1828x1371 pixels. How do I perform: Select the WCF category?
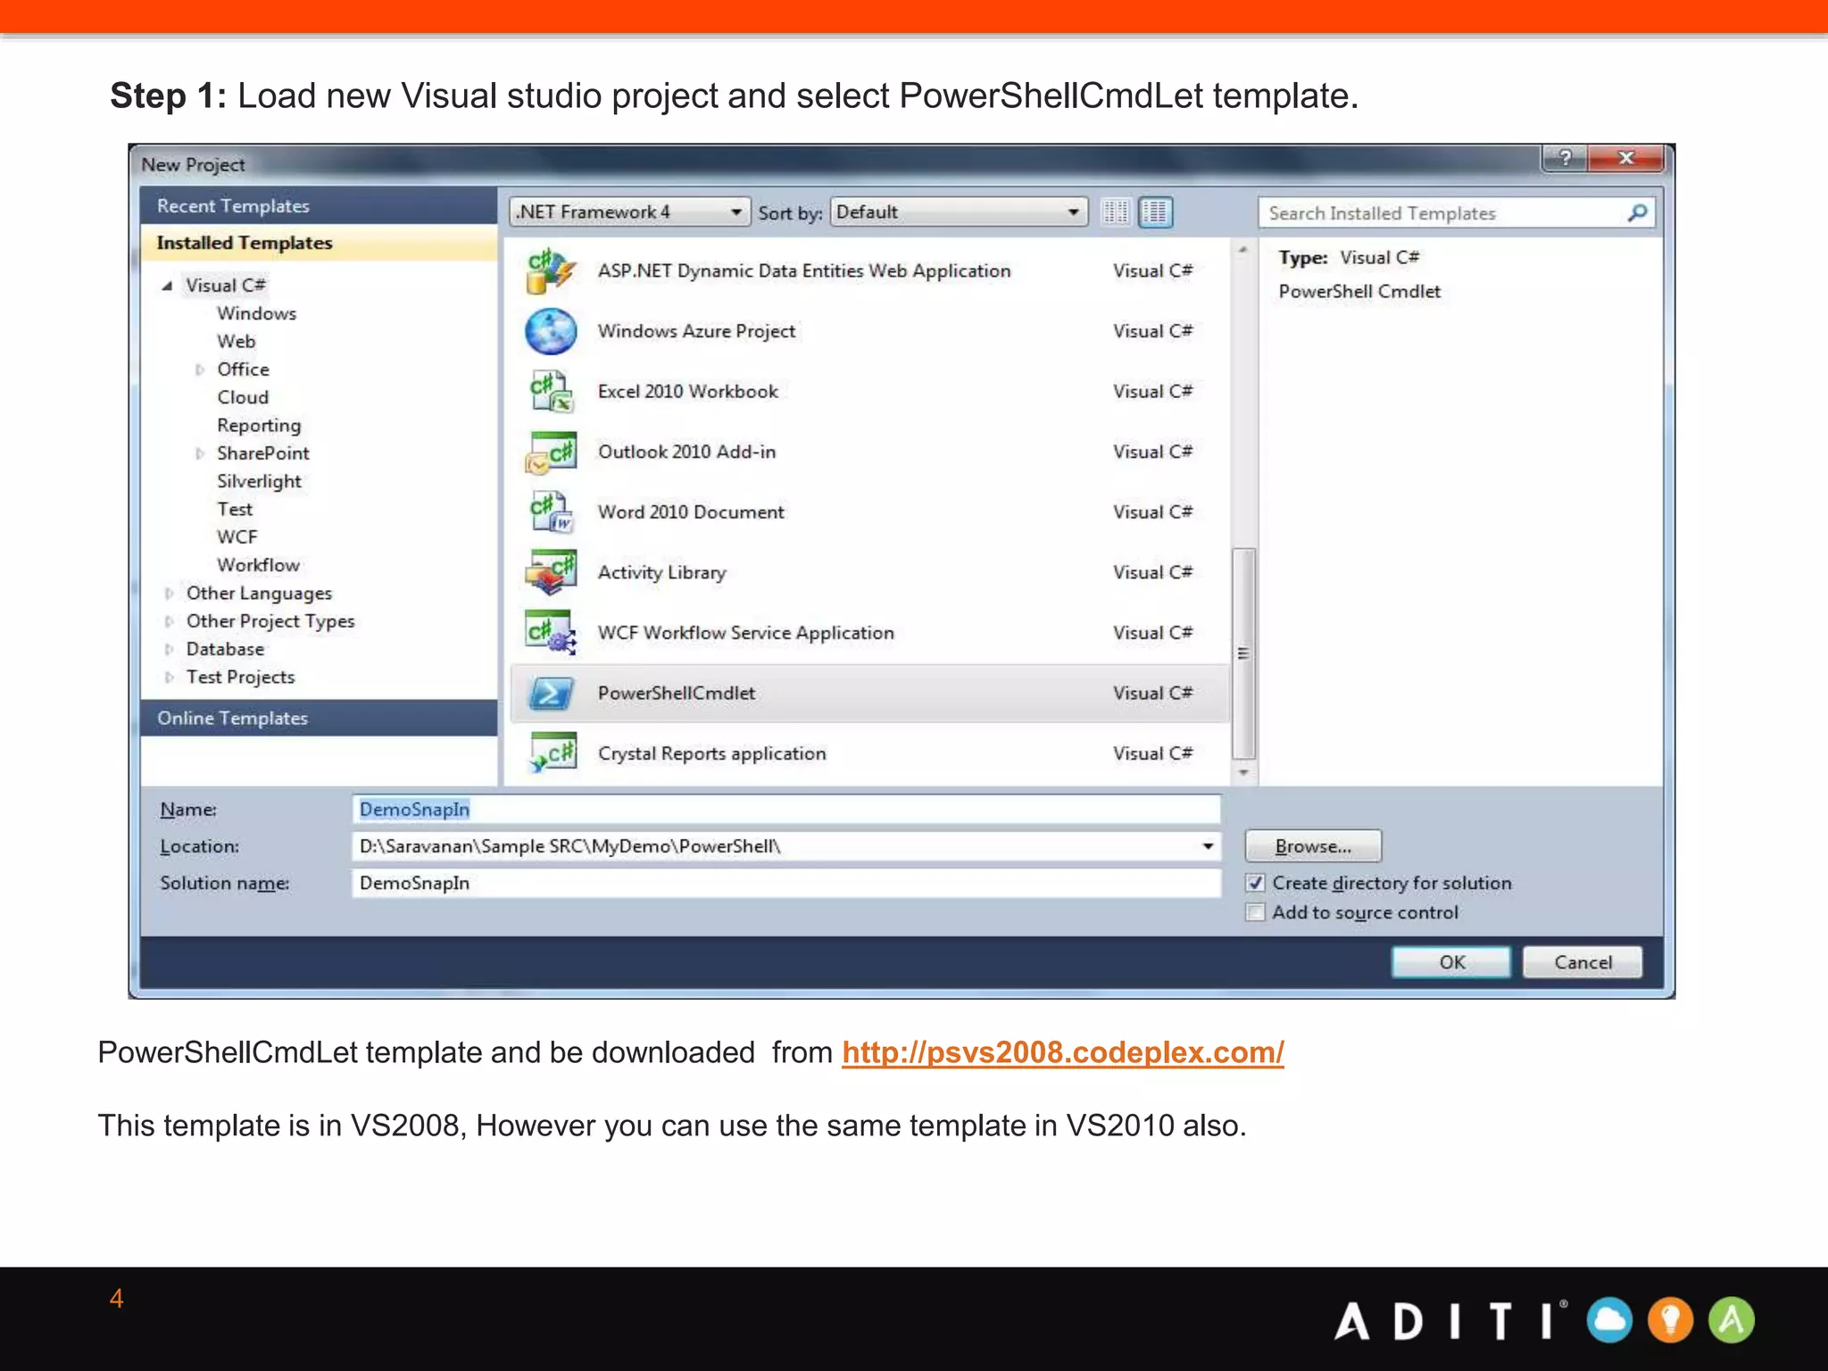[237, 537]
